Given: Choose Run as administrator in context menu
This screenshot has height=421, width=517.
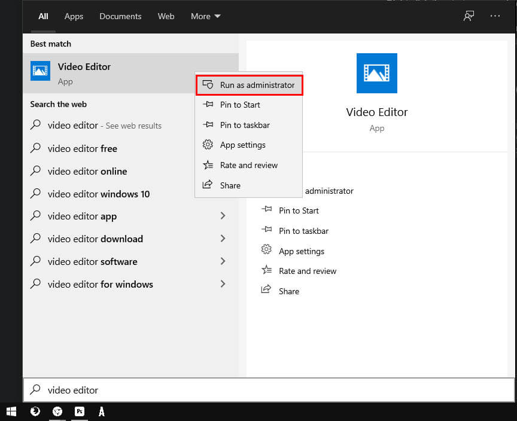Looking at the screenshot, I should (x=249, y=85).
